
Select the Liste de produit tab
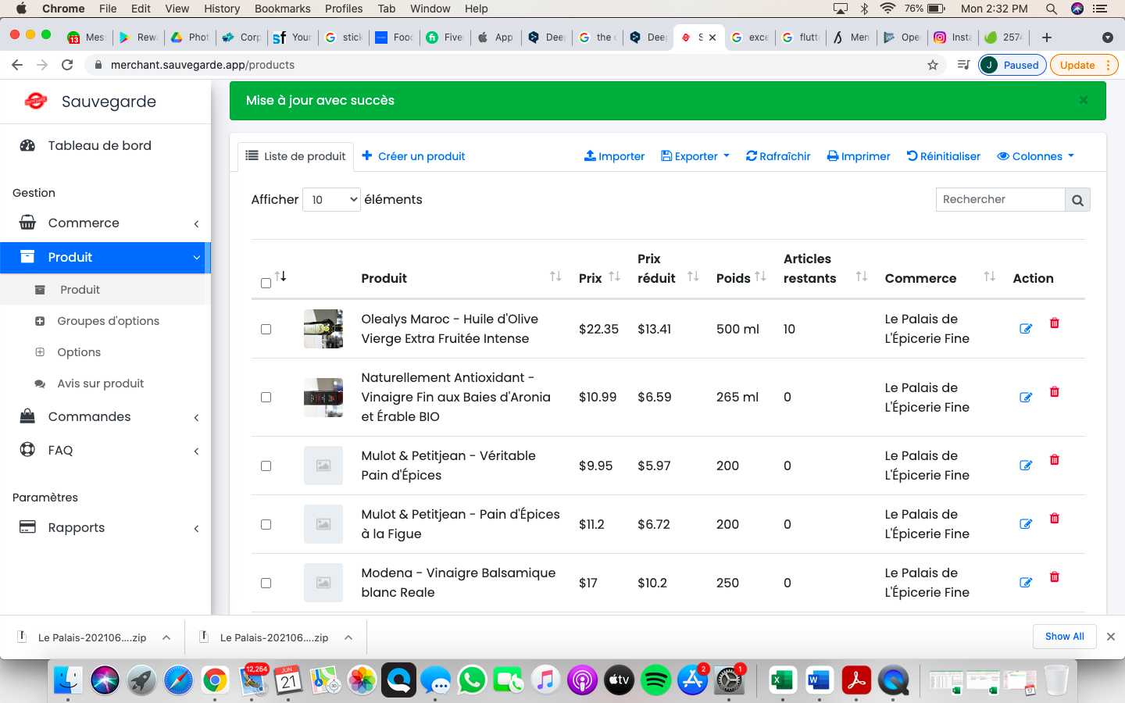(295, 156)
